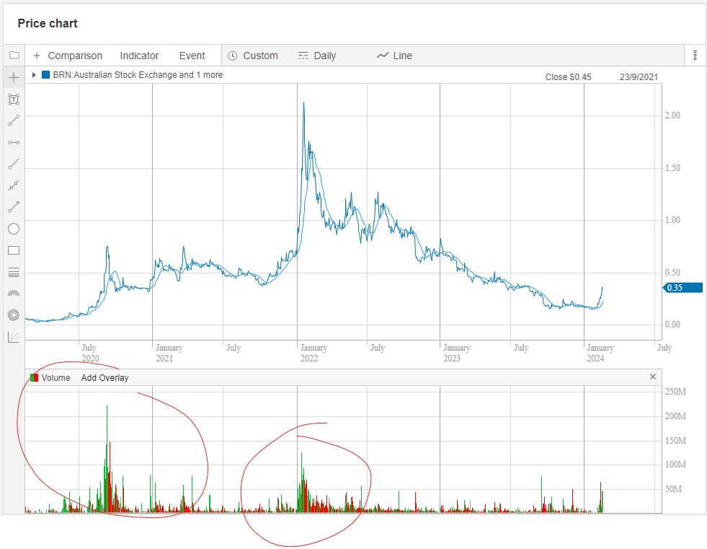Select the rectangle shape drawing tool
This screenshot has height=549, width=707.
click(14, 250)
